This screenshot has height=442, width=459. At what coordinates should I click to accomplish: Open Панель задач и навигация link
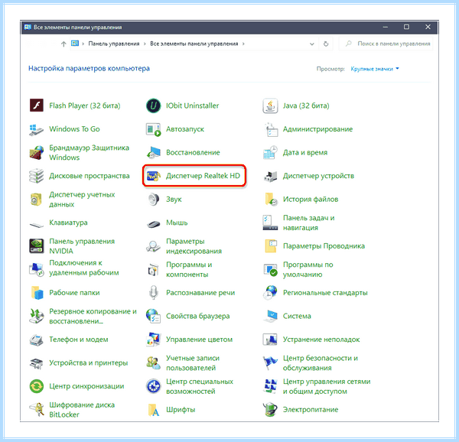coord(308,223)
